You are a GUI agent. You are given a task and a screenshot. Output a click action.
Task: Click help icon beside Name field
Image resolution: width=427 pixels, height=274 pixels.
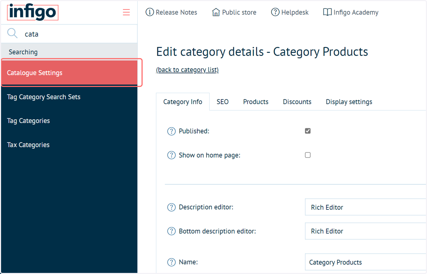click(172, 262)
